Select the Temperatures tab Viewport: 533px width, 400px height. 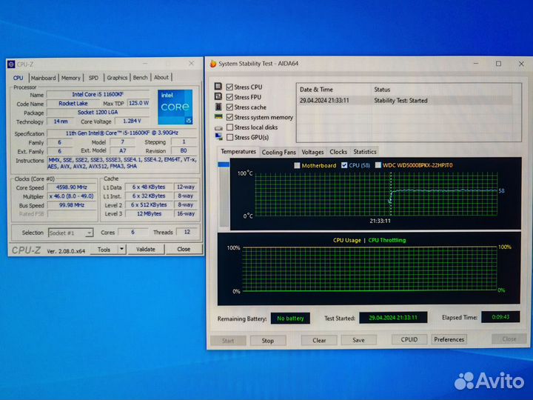[x=238, y=151]
